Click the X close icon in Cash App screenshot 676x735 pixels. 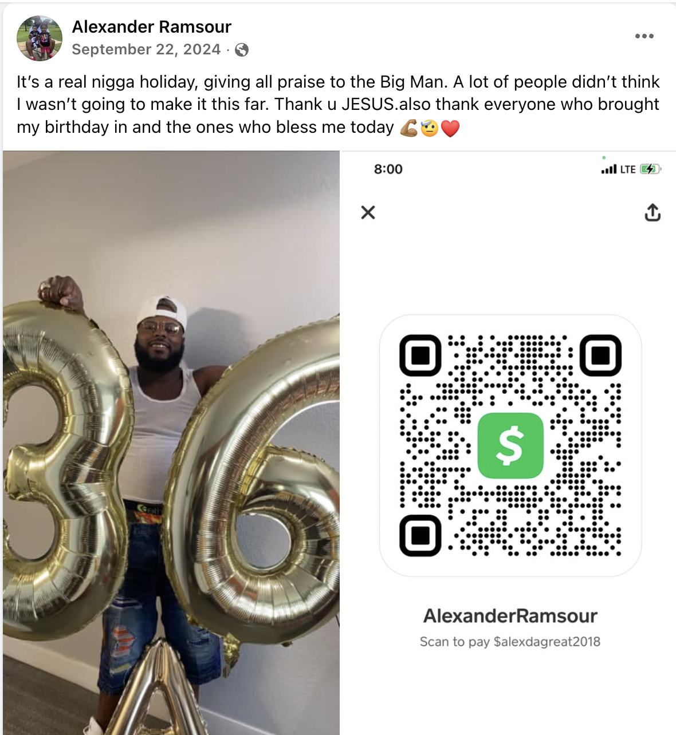[x=368, y=212]
